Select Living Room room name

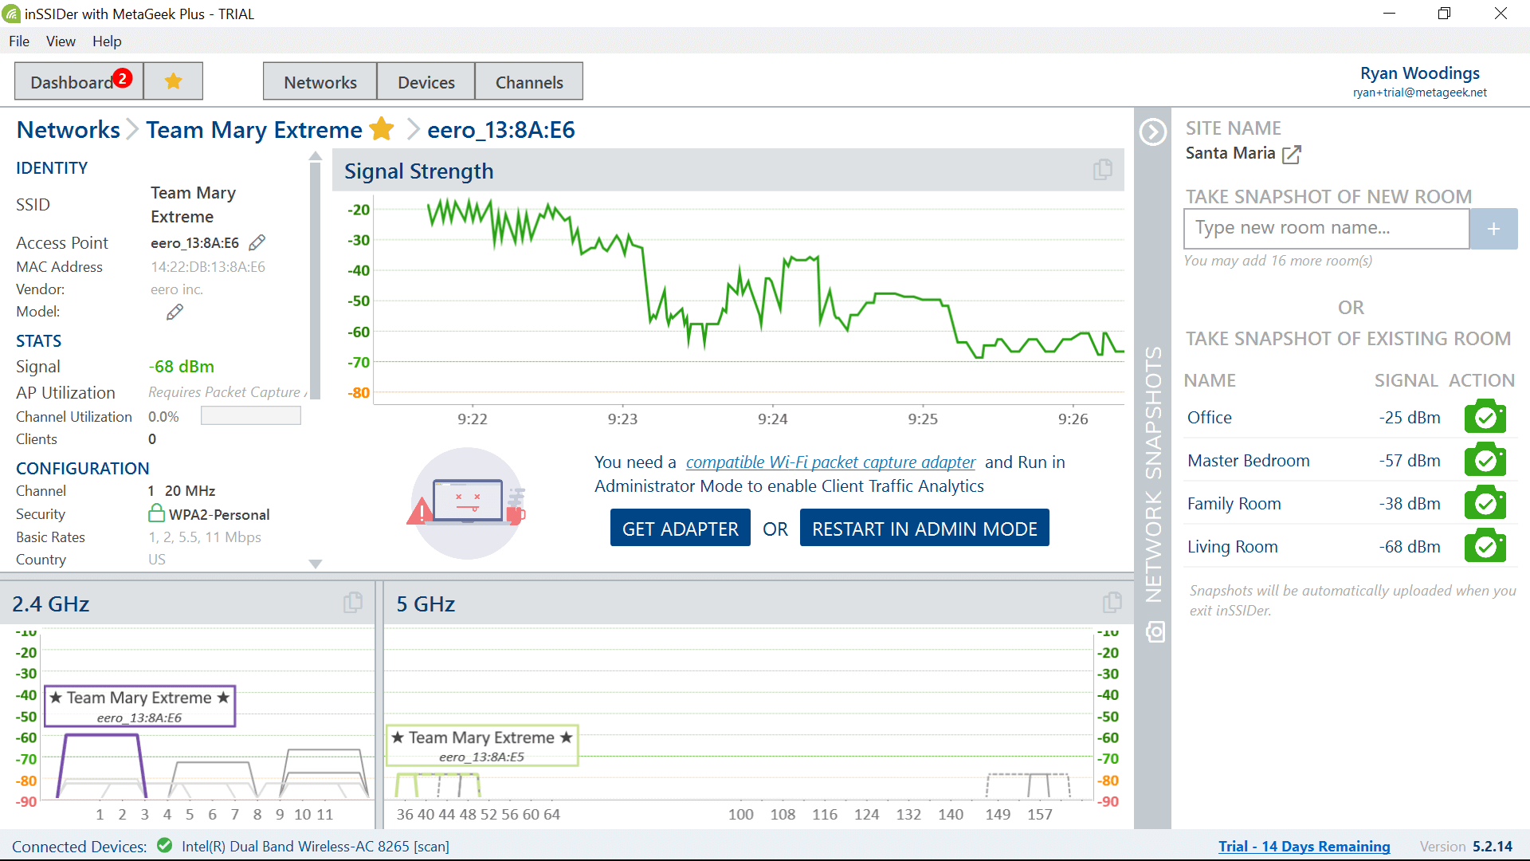(x=1232, y=546)
